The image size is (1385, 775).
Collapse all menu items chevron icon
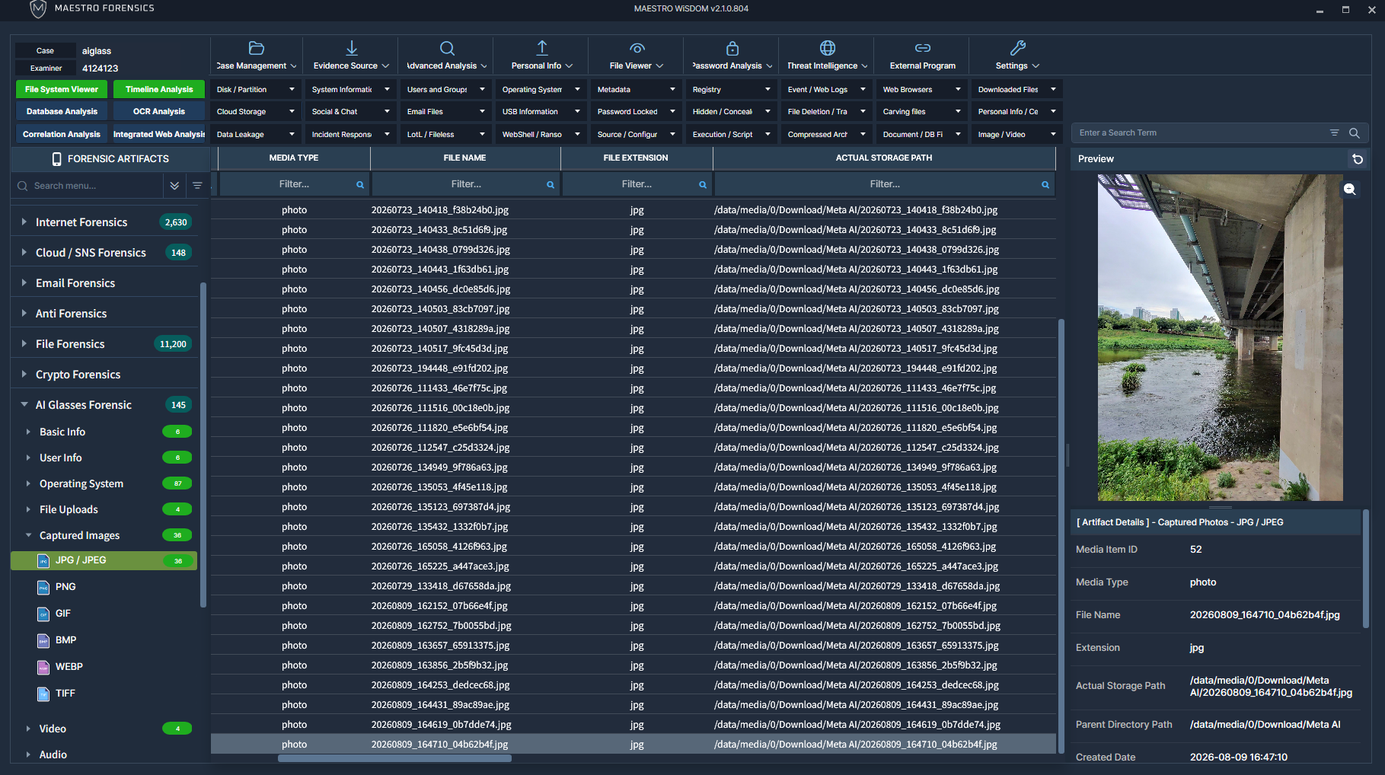point(174,186)
